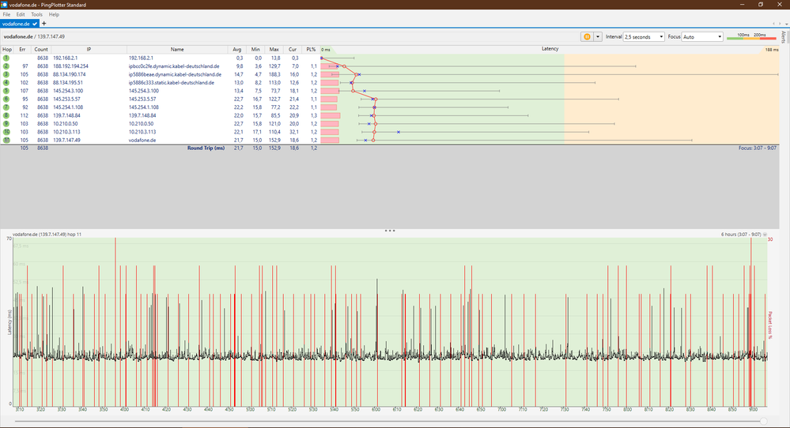
Task: Switch to the vodafone.de tab
Action: click(16, 24)
